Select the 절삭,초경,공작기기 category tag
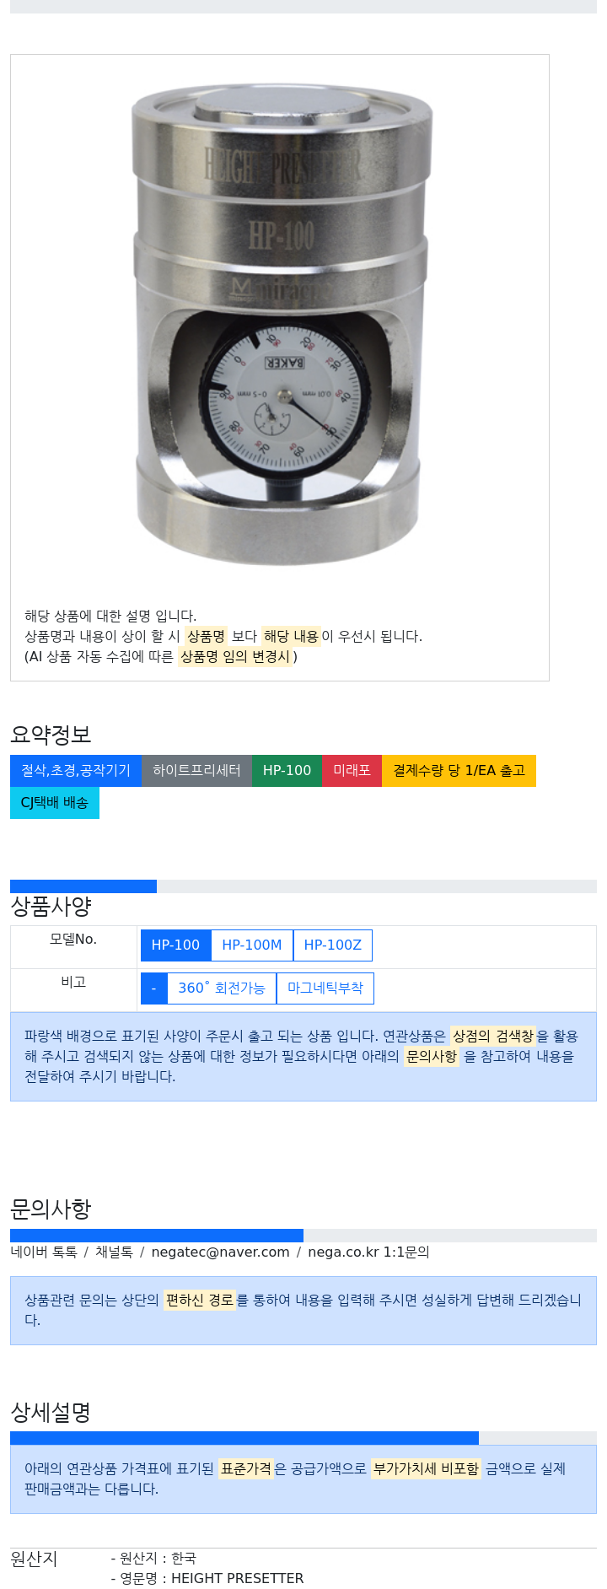 coord(76,771)
